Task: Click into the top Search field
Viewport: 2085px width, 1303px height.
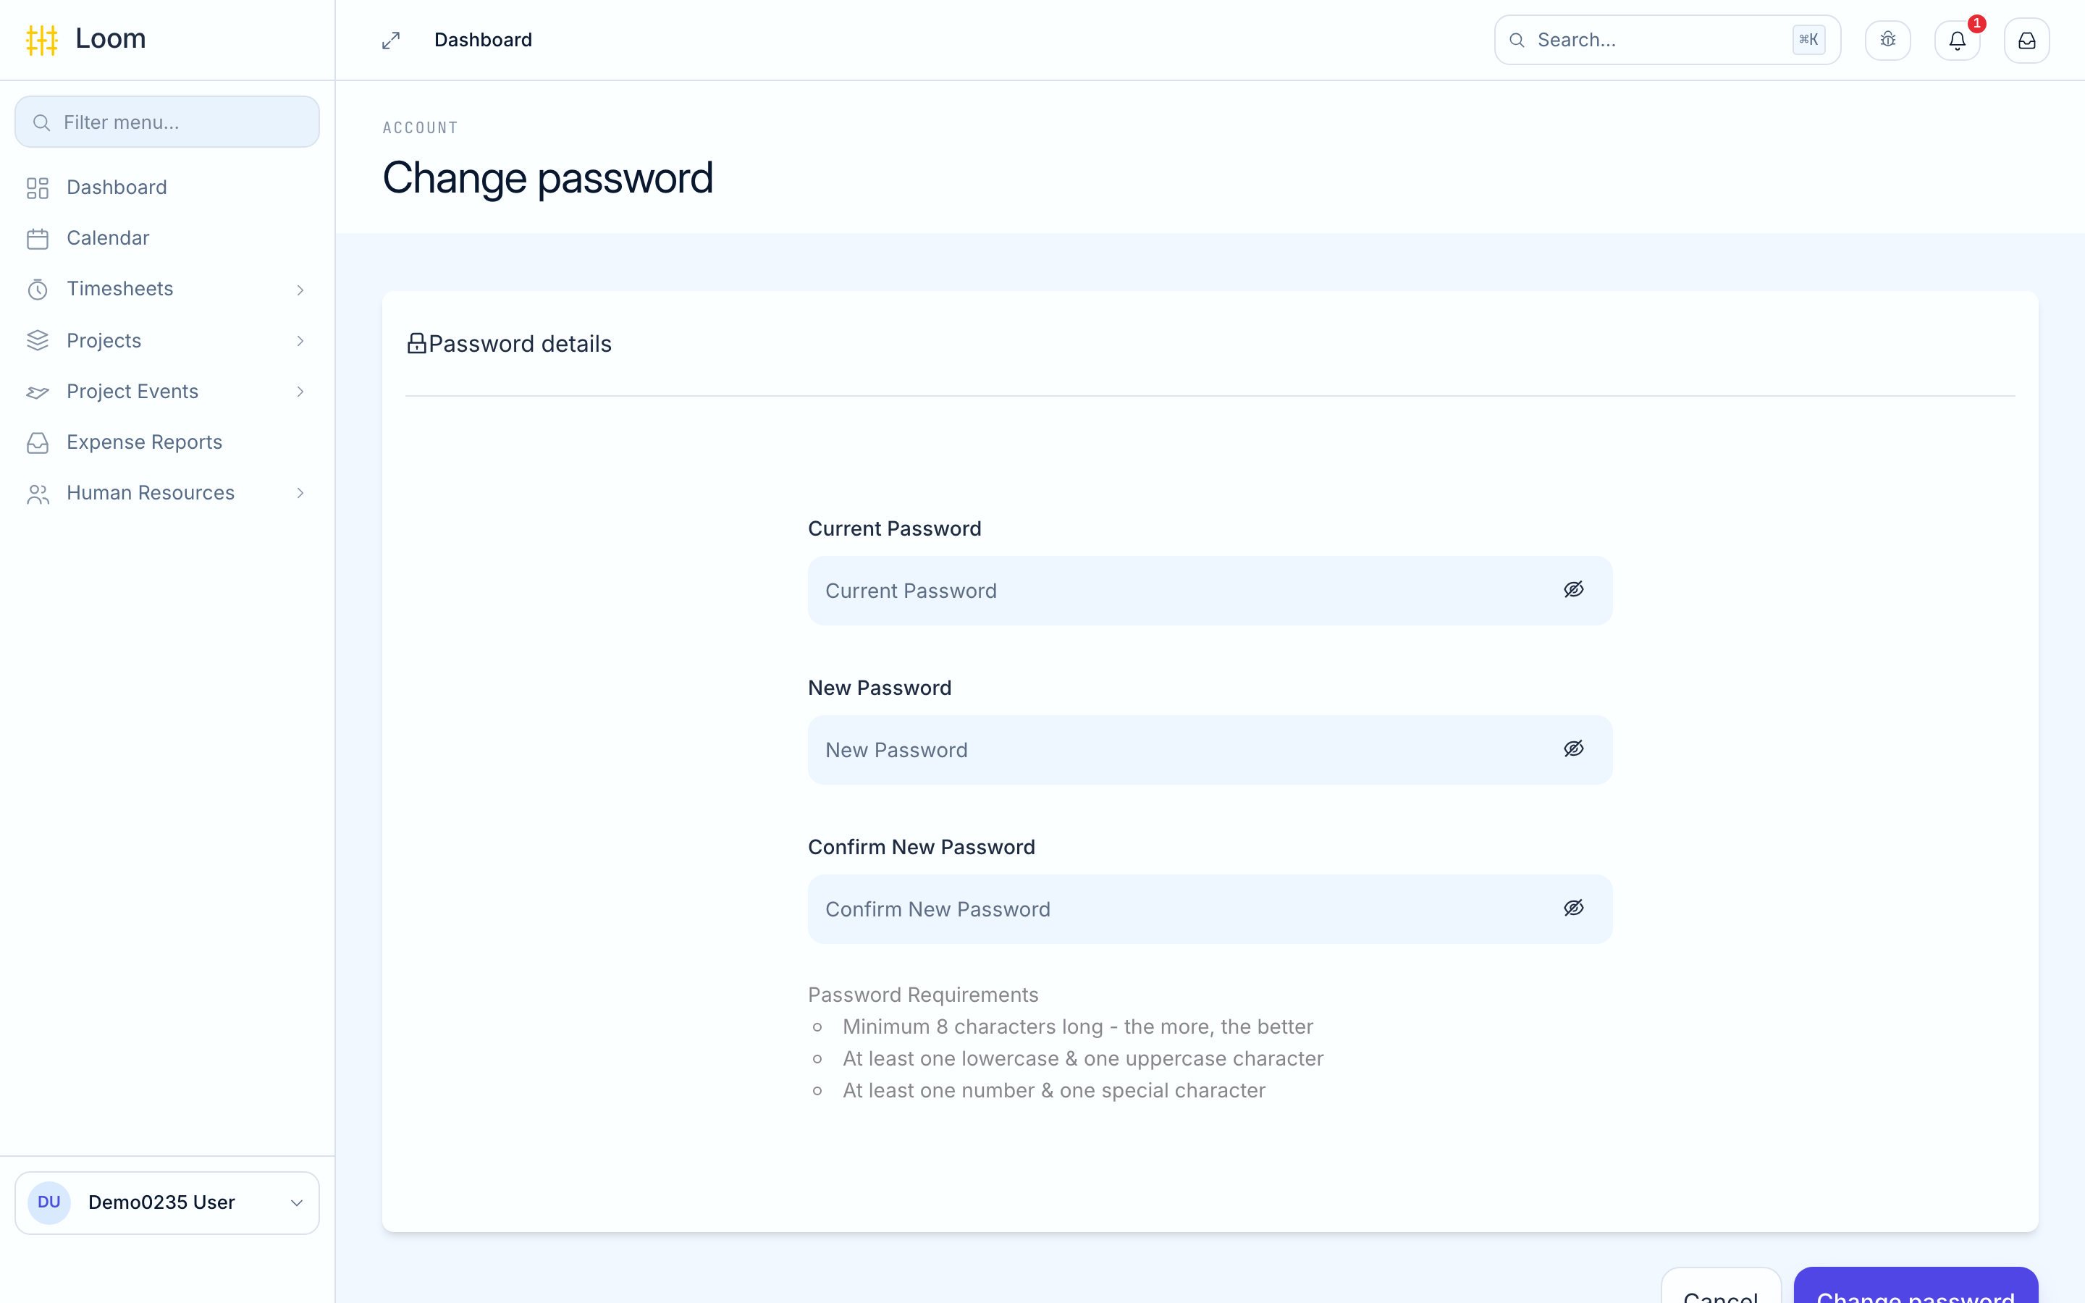Action: (x=1667, y=41)
